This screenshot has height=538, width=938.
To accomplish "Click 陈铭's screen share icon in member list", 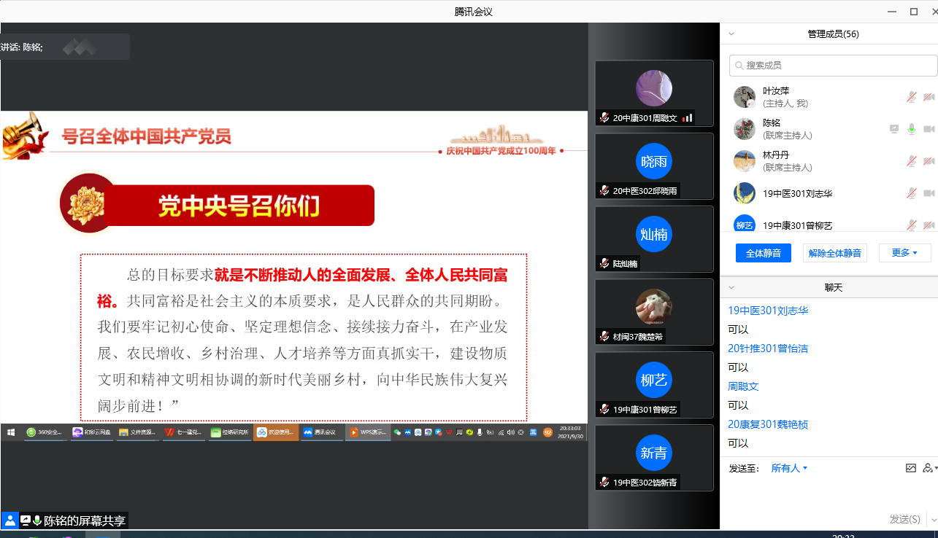I will click(x=894, y=129).
